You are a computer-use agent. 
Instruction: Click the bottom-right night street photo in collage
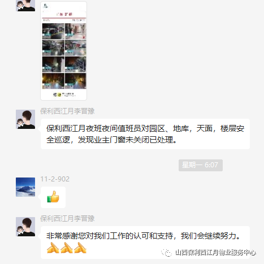[x=76, y=81]
